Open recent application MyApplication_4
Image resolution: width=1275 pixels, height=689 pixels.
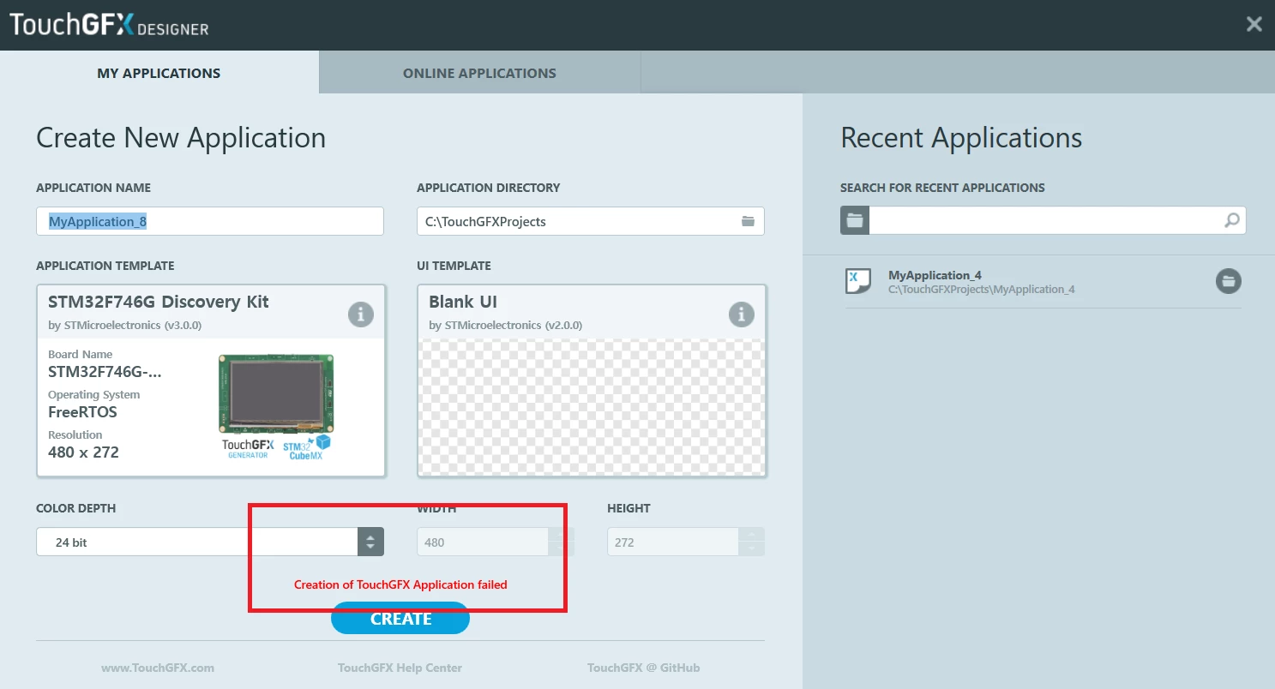(1043, 281)
